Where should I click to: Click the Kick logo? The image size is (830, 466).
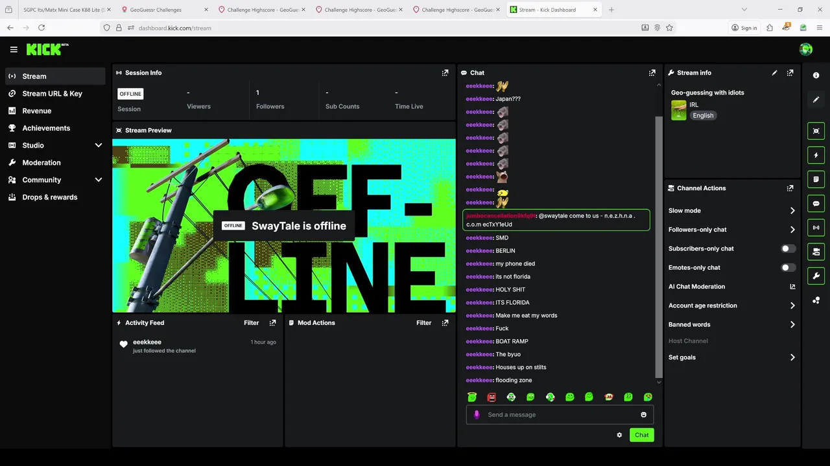pos(47,49)
